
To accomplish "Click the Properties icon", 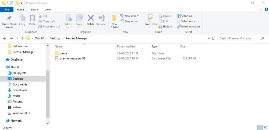I will coord(151,18).
